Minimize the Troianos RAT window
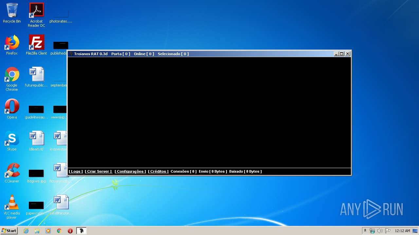The width and height of the screenshot is (419, 235). coord(336,54)
